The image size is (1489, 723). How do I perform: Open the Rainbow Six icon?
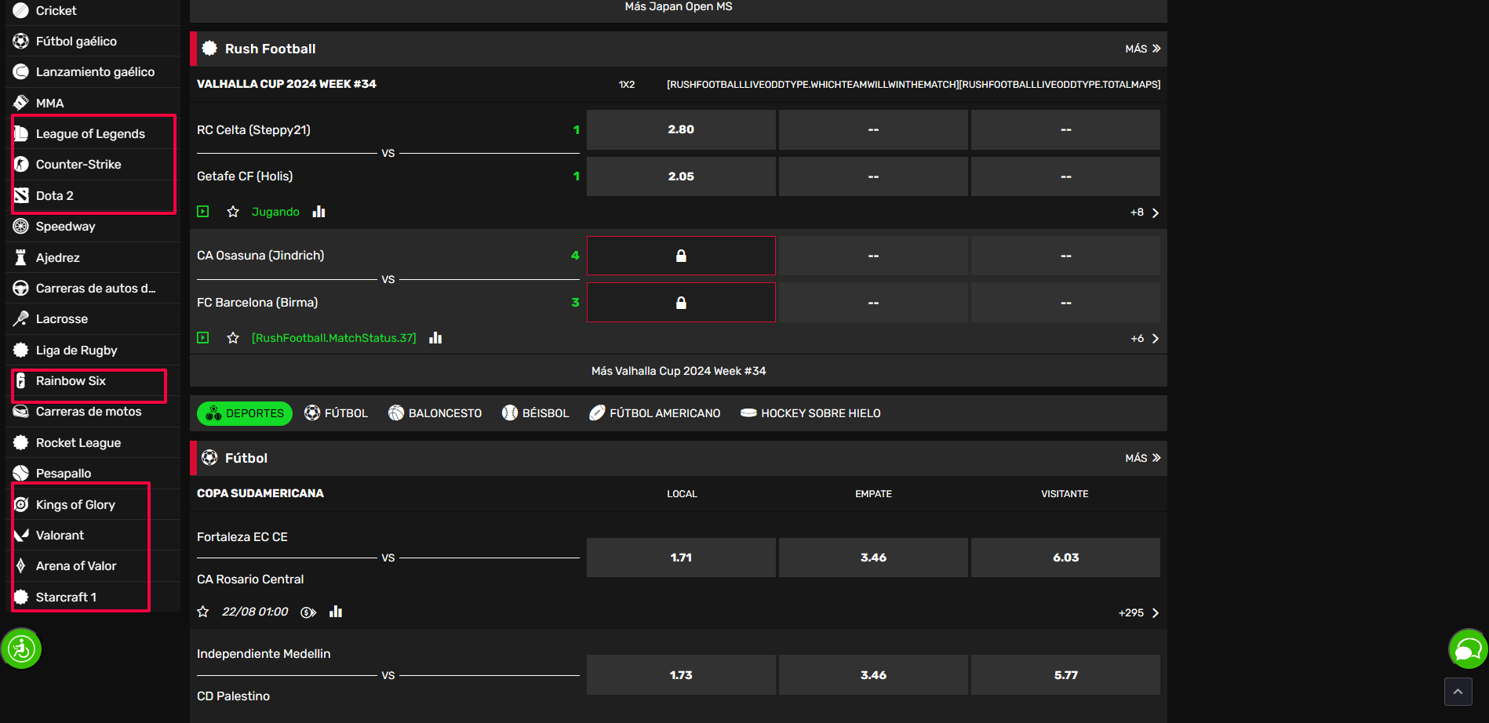tap(21, 380)
